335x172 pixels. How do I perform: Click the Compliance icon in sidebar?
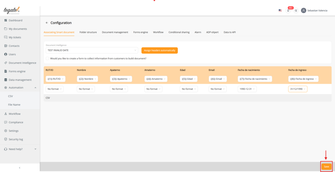pos(6,122)
